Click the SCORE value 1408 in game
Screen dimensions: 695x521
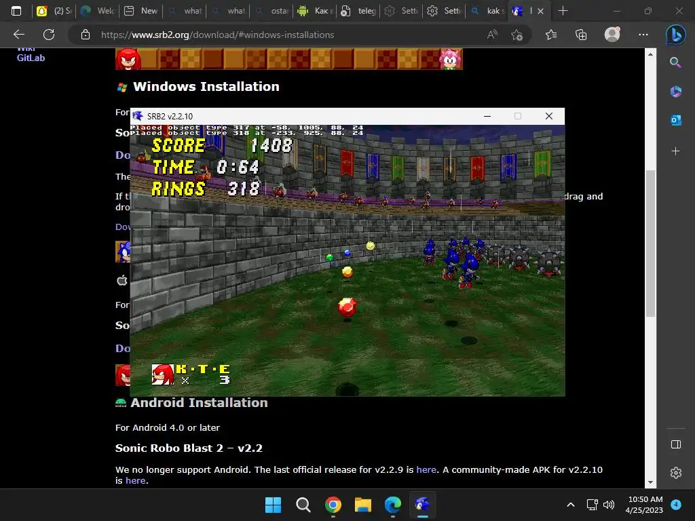(271, 145)
